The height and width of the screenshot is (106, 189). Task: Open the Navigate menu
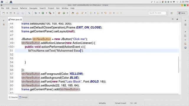click(33, 8)
